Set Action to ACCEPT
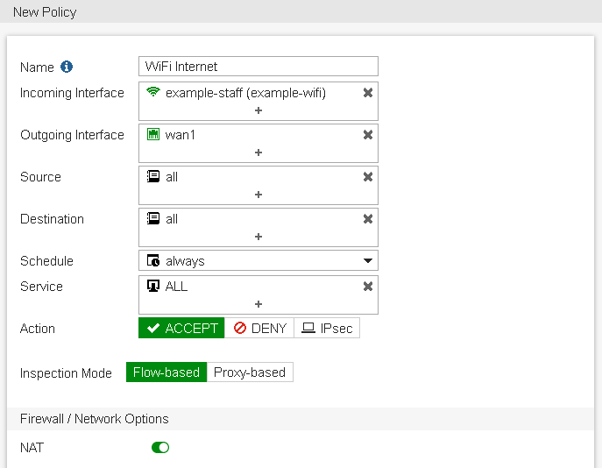This screenshot has width=602, height=468. click(x=181, y=328)
